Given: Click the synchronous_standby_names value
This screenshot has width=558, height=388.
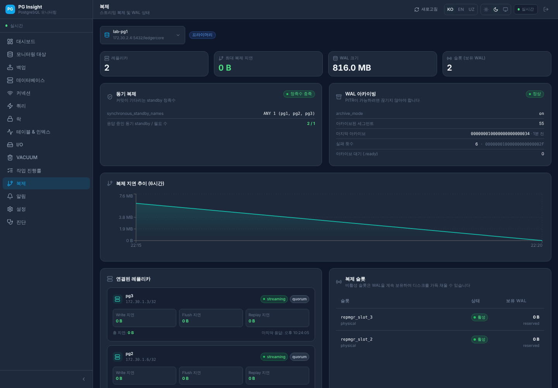Looking at the screenshot, I should pos(289,114).
